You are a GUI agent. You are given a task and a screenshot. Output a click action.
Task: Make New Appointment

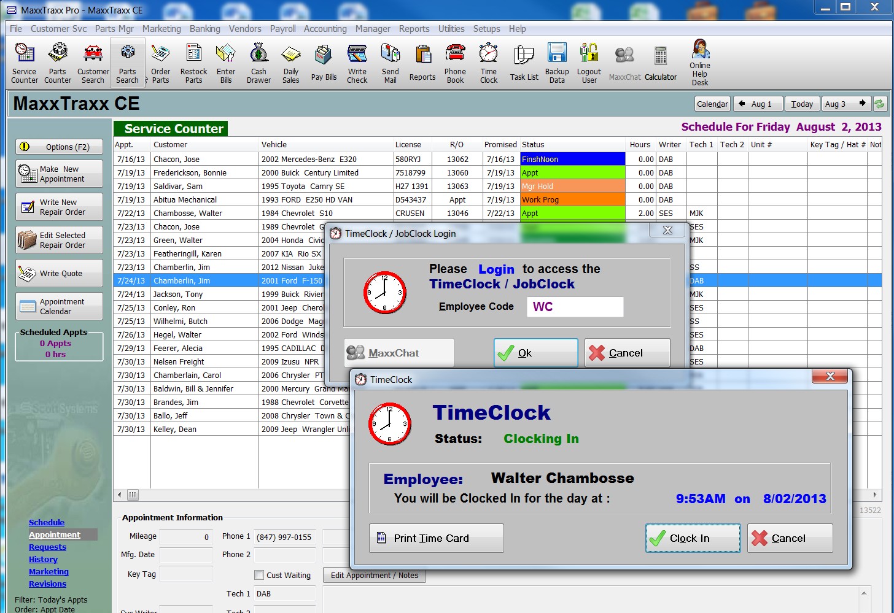(59, 174)
